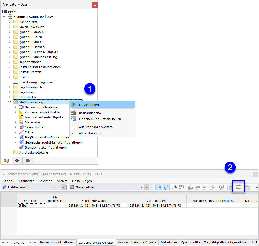The width and height of the screenshot is (259, 246).
Task: Expand the Lastfälle und Kombinationen folder
Action: coord(10,67)
